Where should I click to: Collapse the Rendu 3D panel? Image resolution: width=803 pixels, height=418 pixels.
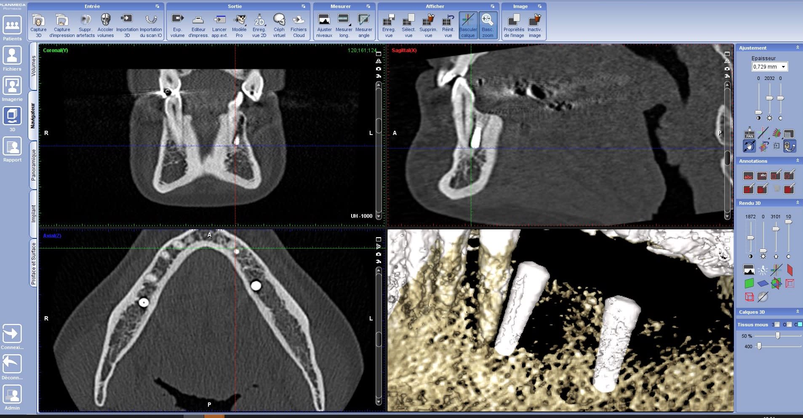click(x=797, y=203)
